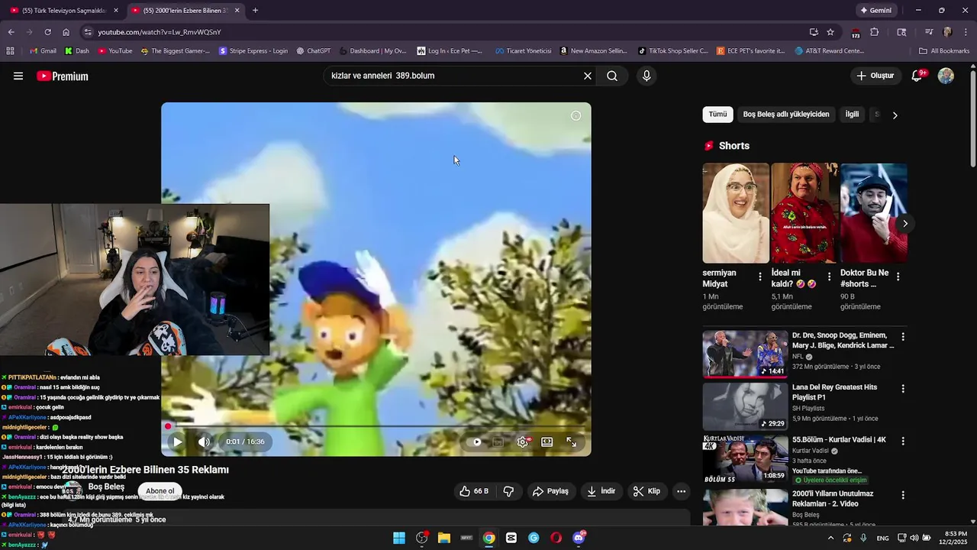Share the video via Paylaş
This screenshot has height=550, width=977.
[550, 491]
